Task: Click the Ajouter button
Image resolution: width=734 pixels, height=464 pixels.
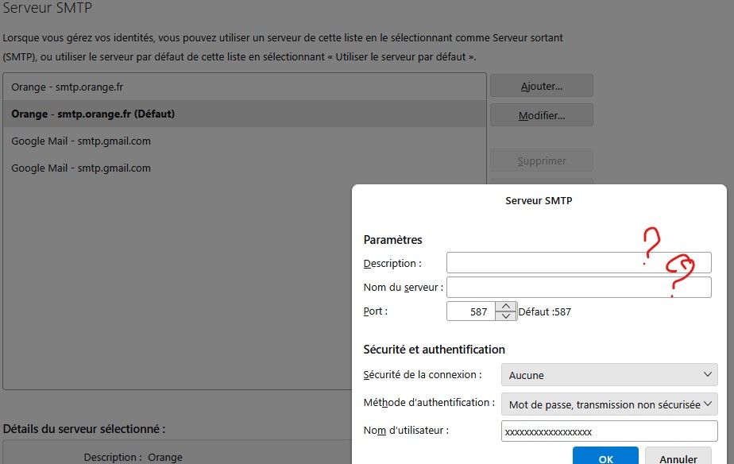Action: point(541,85)
